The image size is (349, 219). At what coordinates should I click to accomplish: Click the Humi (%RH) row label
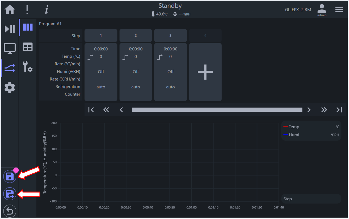point(69,72)
